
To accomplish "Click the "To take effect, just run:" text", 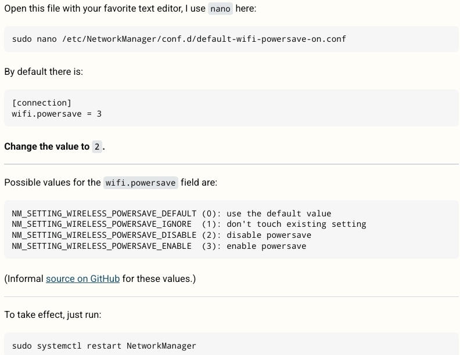I will pos(52,314).
